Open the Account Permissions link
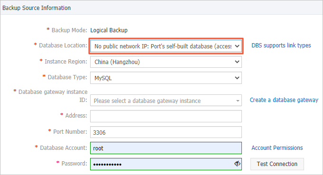The height and width of the screenshot is (175, 323). tap(277, 148)
